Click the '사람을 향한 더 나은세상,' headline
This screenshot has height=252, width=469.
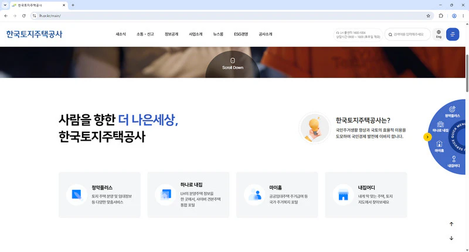click(118, 120)
